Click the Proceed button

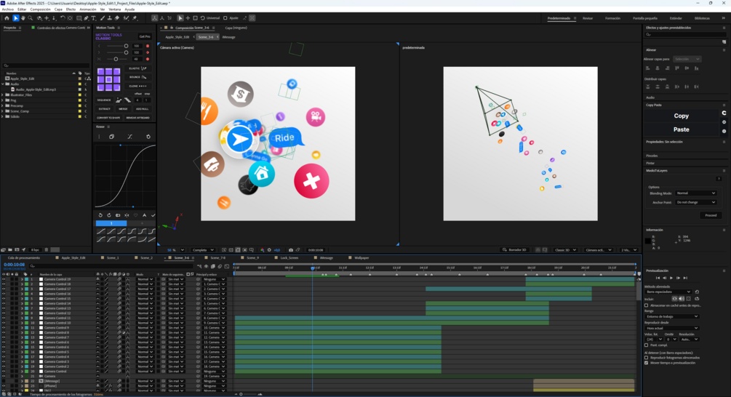(711, 215)
